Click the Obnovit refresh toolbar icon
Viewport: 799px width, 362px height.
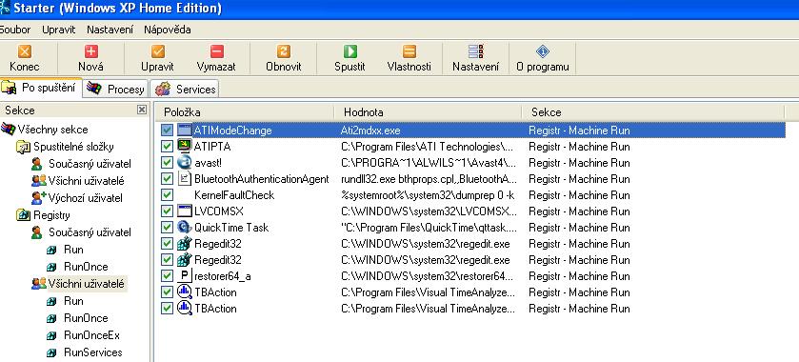click(x=284, y=51)
